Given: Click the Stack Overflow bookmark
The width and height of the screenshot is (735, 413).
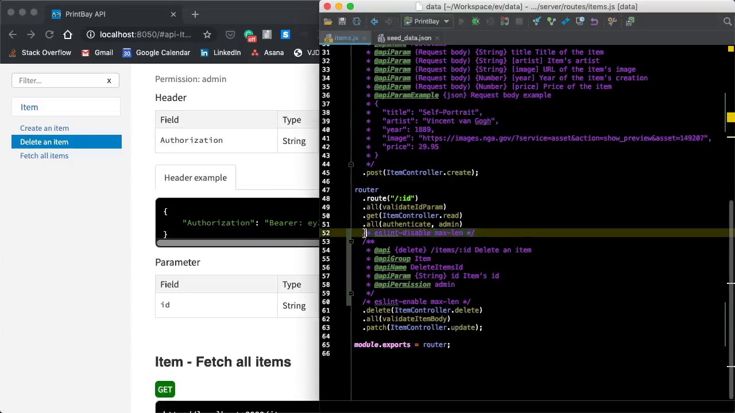Looking at the screenshot, I should 40,53.
